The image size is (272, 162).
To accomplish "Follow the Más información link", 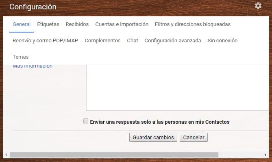I will 33,66.
